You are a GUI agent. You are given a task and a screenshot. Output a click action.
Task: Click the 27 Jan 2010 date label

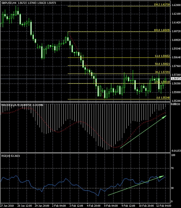coord(7,206)
